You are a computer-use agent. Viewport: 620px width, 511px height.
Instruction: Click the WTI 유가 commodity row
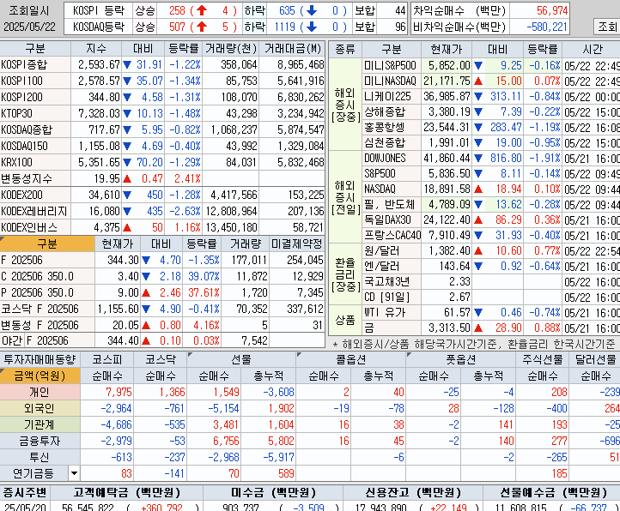491,312
